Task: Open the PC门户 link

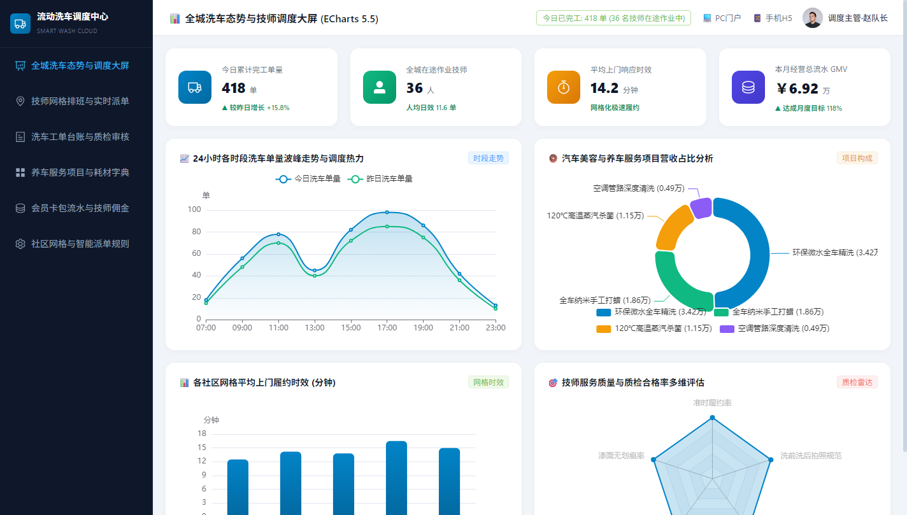Action: click(x=722, y=18)
